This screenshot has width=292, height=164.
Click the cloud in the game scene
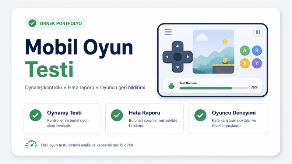(202, 37)
